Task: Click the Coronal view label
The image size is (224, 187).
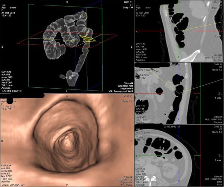Action: pos(218,122)
